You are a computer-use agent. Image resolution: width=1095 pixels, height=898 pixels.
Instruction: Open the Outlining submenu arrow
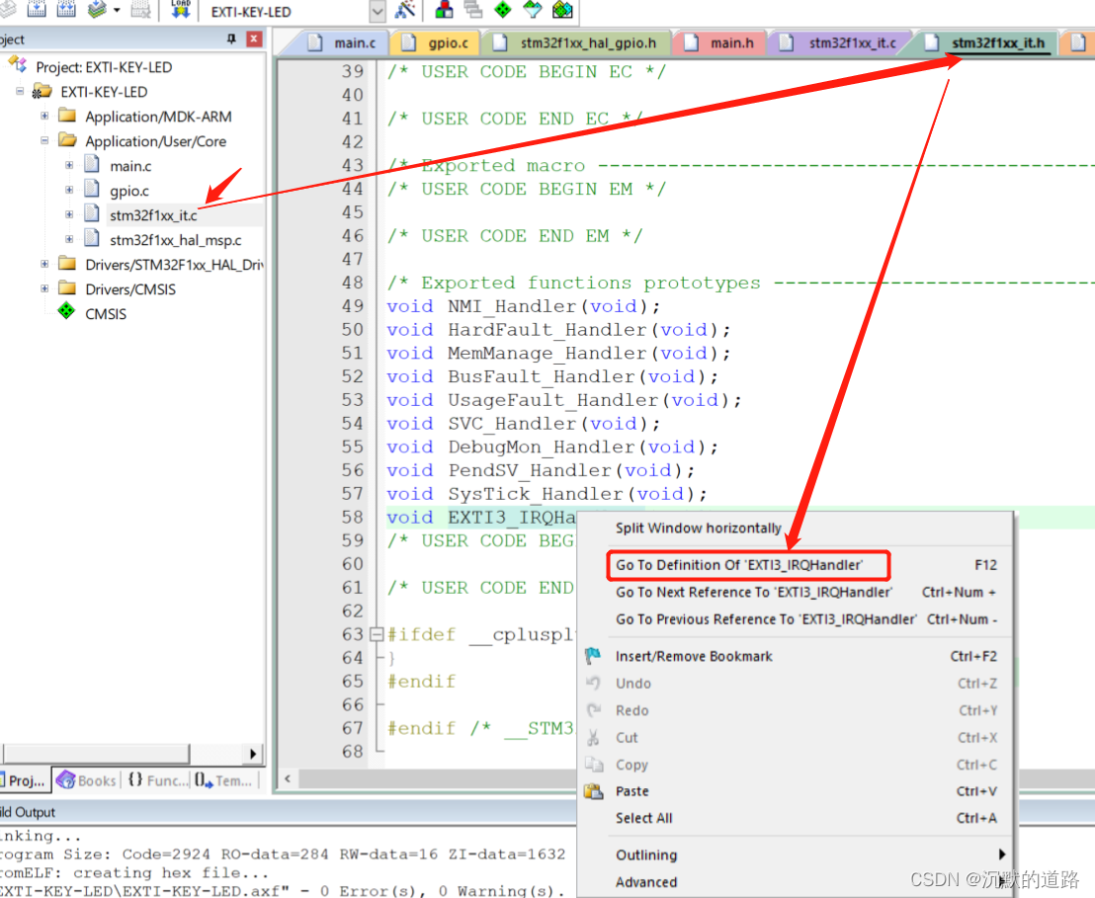click(x=1001, y=854)
